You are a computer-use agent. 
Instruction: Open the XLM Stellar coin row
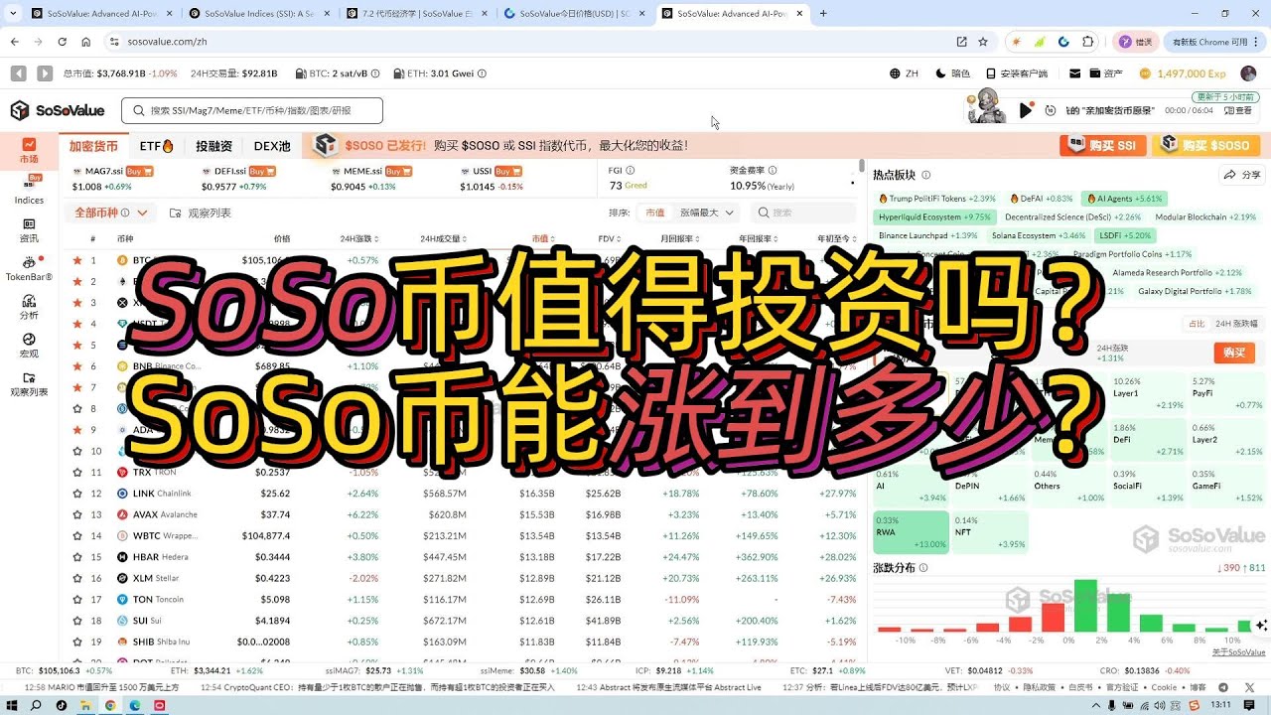(x=461, y=578)
